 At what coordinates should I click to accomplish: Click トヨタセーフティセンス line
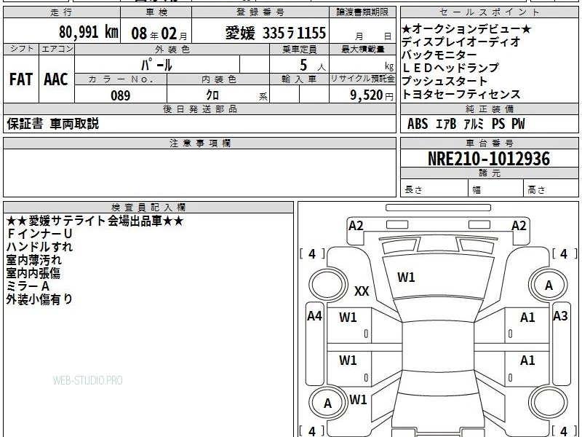click(x=461, y=95)
